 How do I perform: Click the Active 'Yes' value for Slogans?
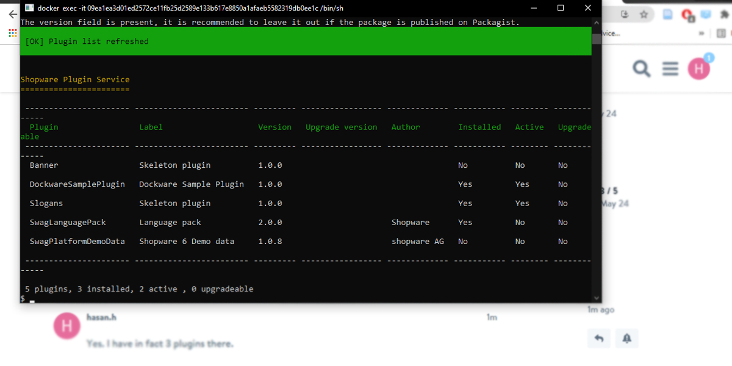pyautogui.click(x=522, y=203)
